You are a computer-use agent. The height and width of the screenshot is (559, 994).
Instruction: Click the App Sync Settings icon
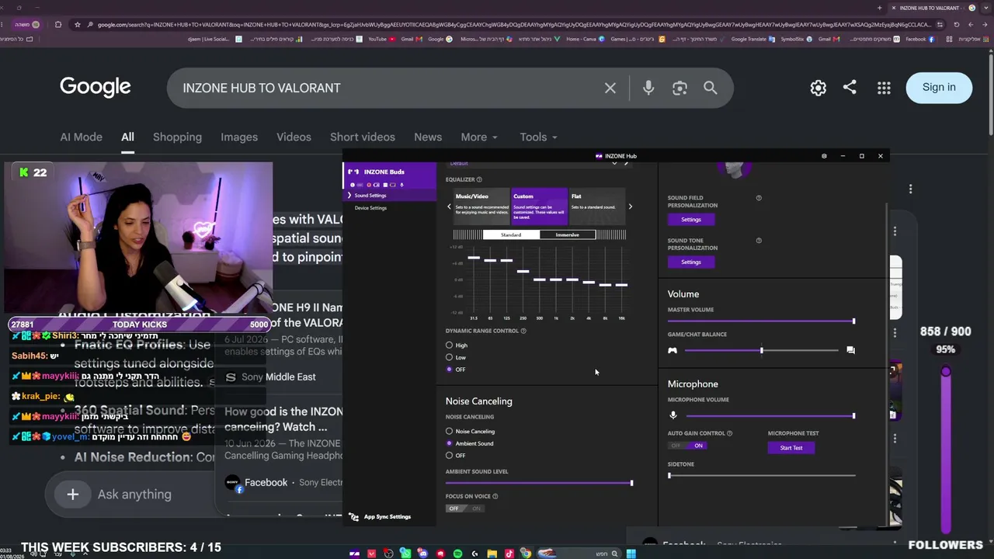[354, 517]
